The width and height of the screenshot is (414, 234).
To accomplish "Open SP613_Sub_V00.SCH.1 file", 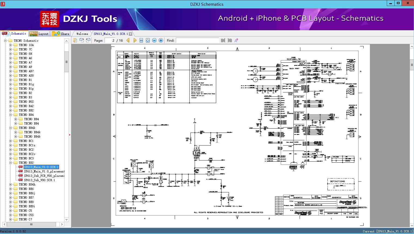I will click(x=39, y=180).
